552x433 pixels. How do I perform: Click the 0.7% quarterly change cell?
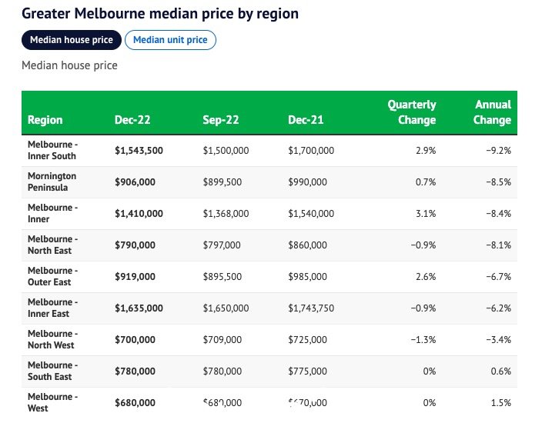426,182
